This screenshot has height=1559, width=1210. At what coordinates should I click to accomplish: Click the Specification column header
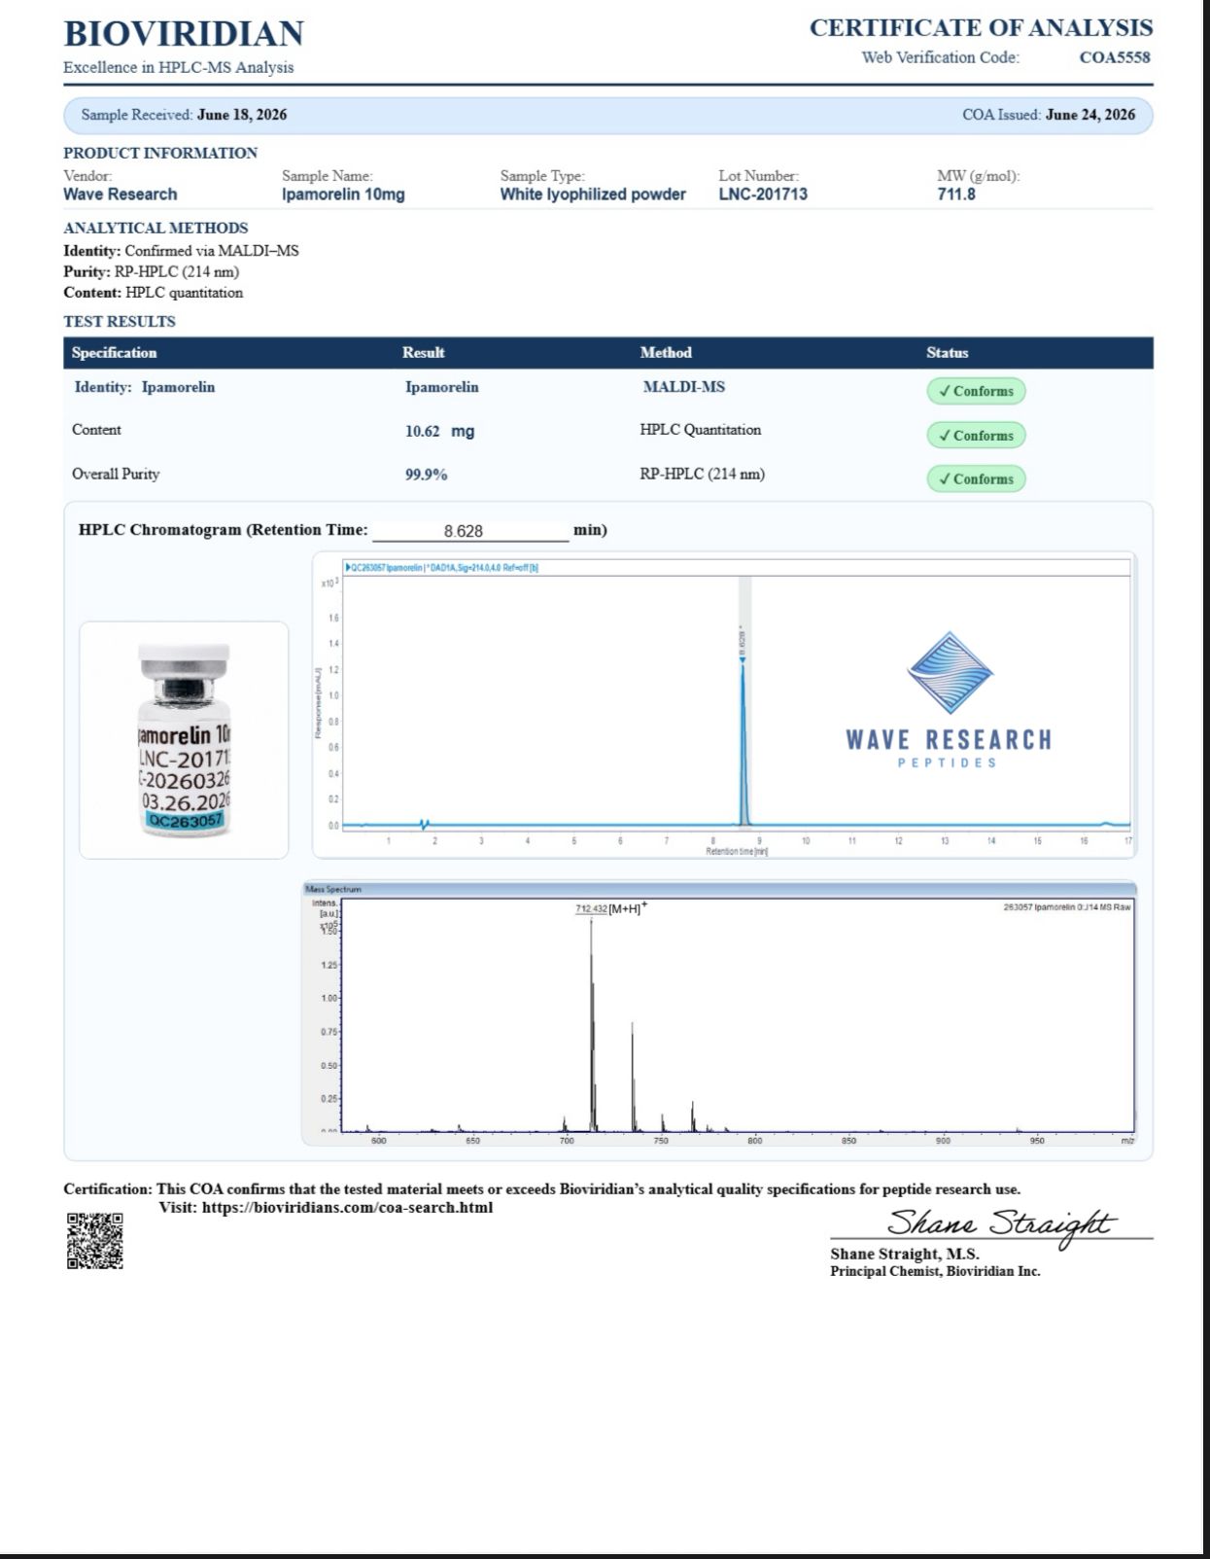coord(114,352)
